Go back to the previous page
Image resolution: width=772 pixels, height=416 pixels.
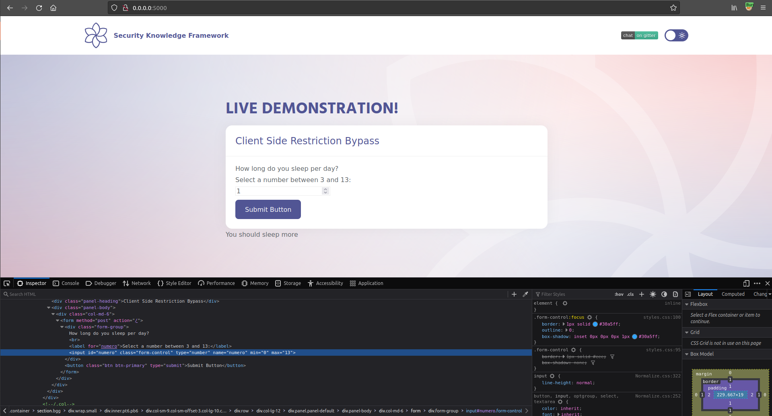[x=10, y=8]
